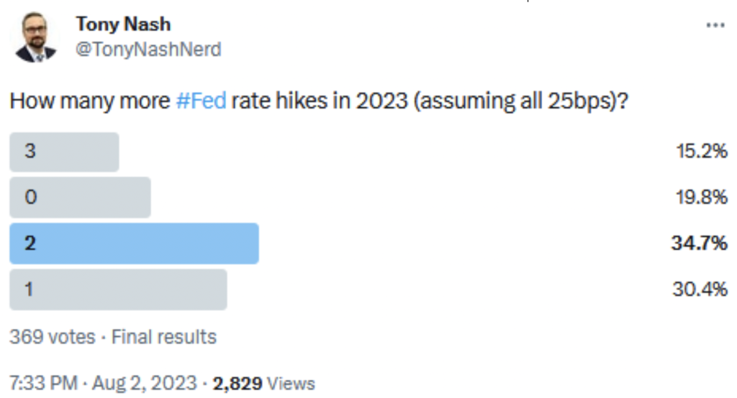Select the poll bar for option 0
Screen dimensions: 737x398
[80, 197]
